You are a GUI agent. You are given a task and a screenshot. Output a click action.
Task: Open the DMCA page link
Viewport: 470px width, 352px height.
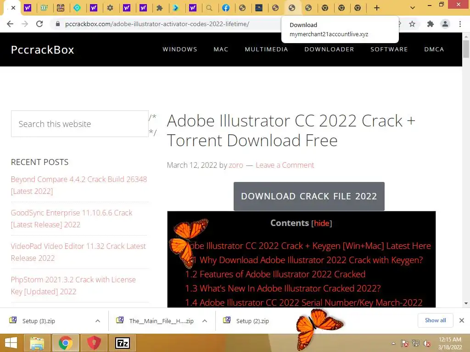[434, 49]
